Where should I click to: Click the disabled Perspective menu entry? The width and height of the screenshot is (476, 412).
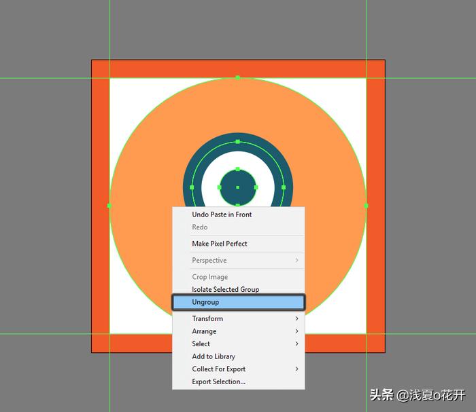click(209, 261)
